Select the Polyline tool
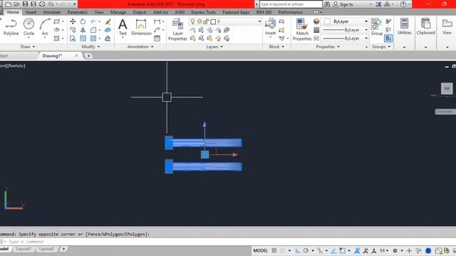The image size is (456, 256). click(11, 27)
